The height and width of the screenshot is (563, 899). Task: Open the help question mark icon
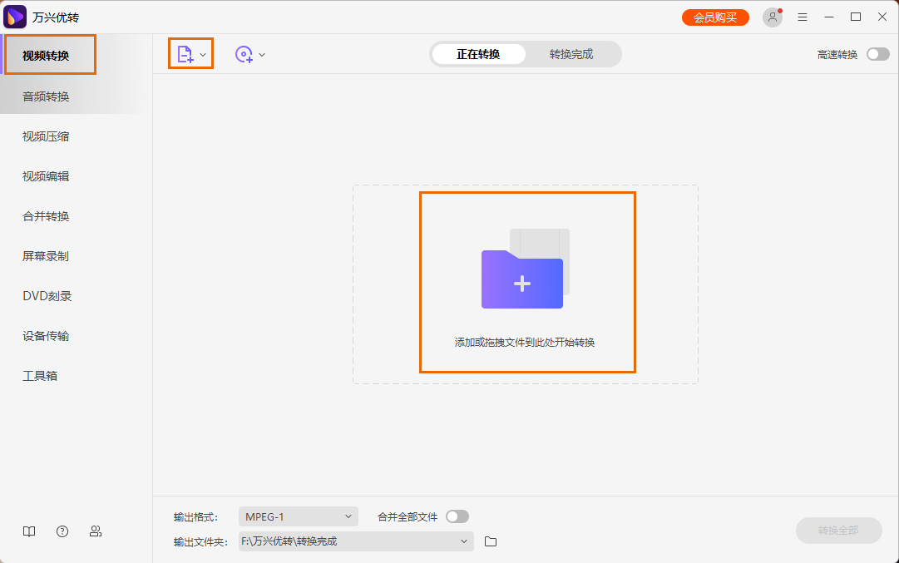(62, 531)
